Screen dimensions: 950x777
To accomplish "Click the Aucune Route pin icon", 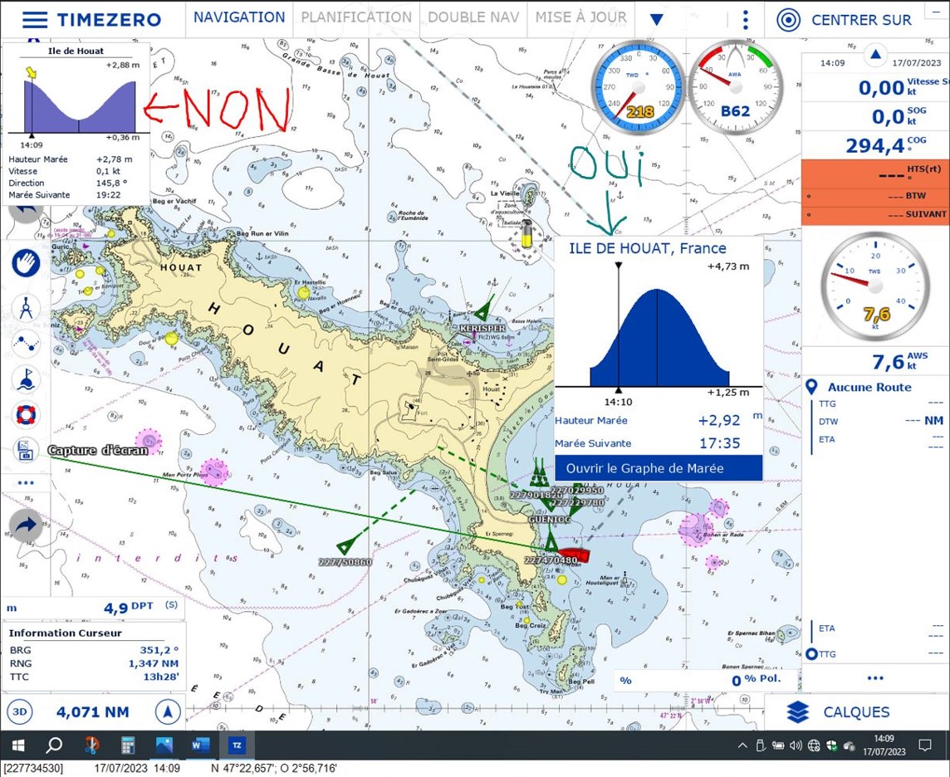I will pos(812,386).
